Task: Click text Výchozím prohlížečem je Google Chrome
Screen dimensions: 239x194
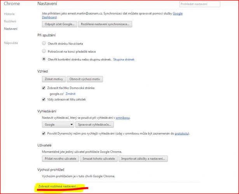Action: coord(79,176)
